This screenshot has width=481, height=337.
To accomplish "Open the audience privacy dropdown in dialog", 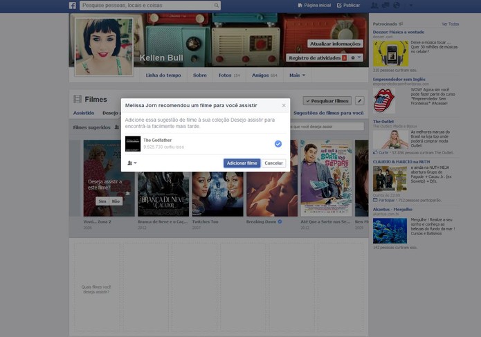I will pyautogui.click(x=132, y=163).
